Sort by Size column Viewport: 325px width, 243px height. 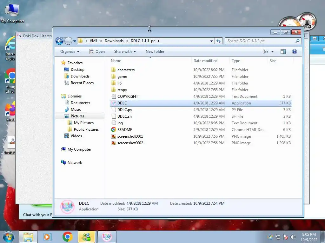280,61
